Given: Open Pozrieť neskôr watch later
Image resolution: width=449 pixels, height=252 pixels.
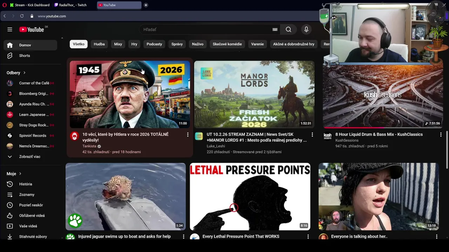Looking at the screenshot, I should coord(30,205).
